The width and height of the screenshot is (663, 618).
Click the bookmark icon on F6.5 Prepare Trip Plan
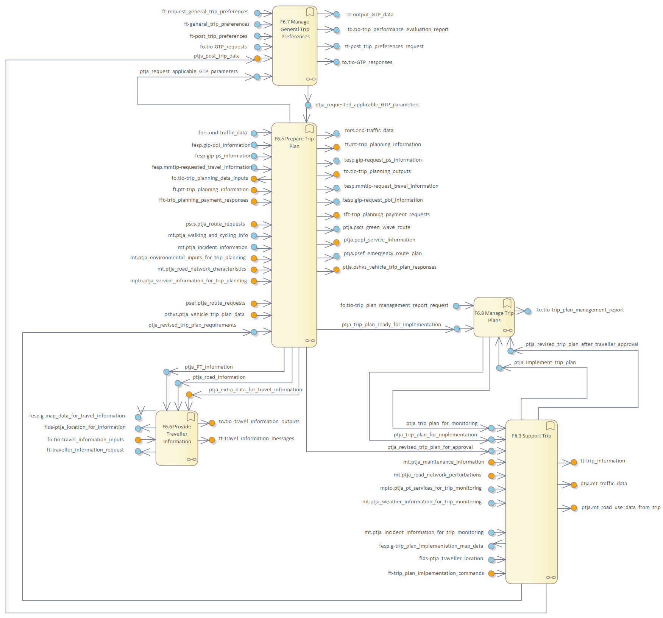point(309,129)
